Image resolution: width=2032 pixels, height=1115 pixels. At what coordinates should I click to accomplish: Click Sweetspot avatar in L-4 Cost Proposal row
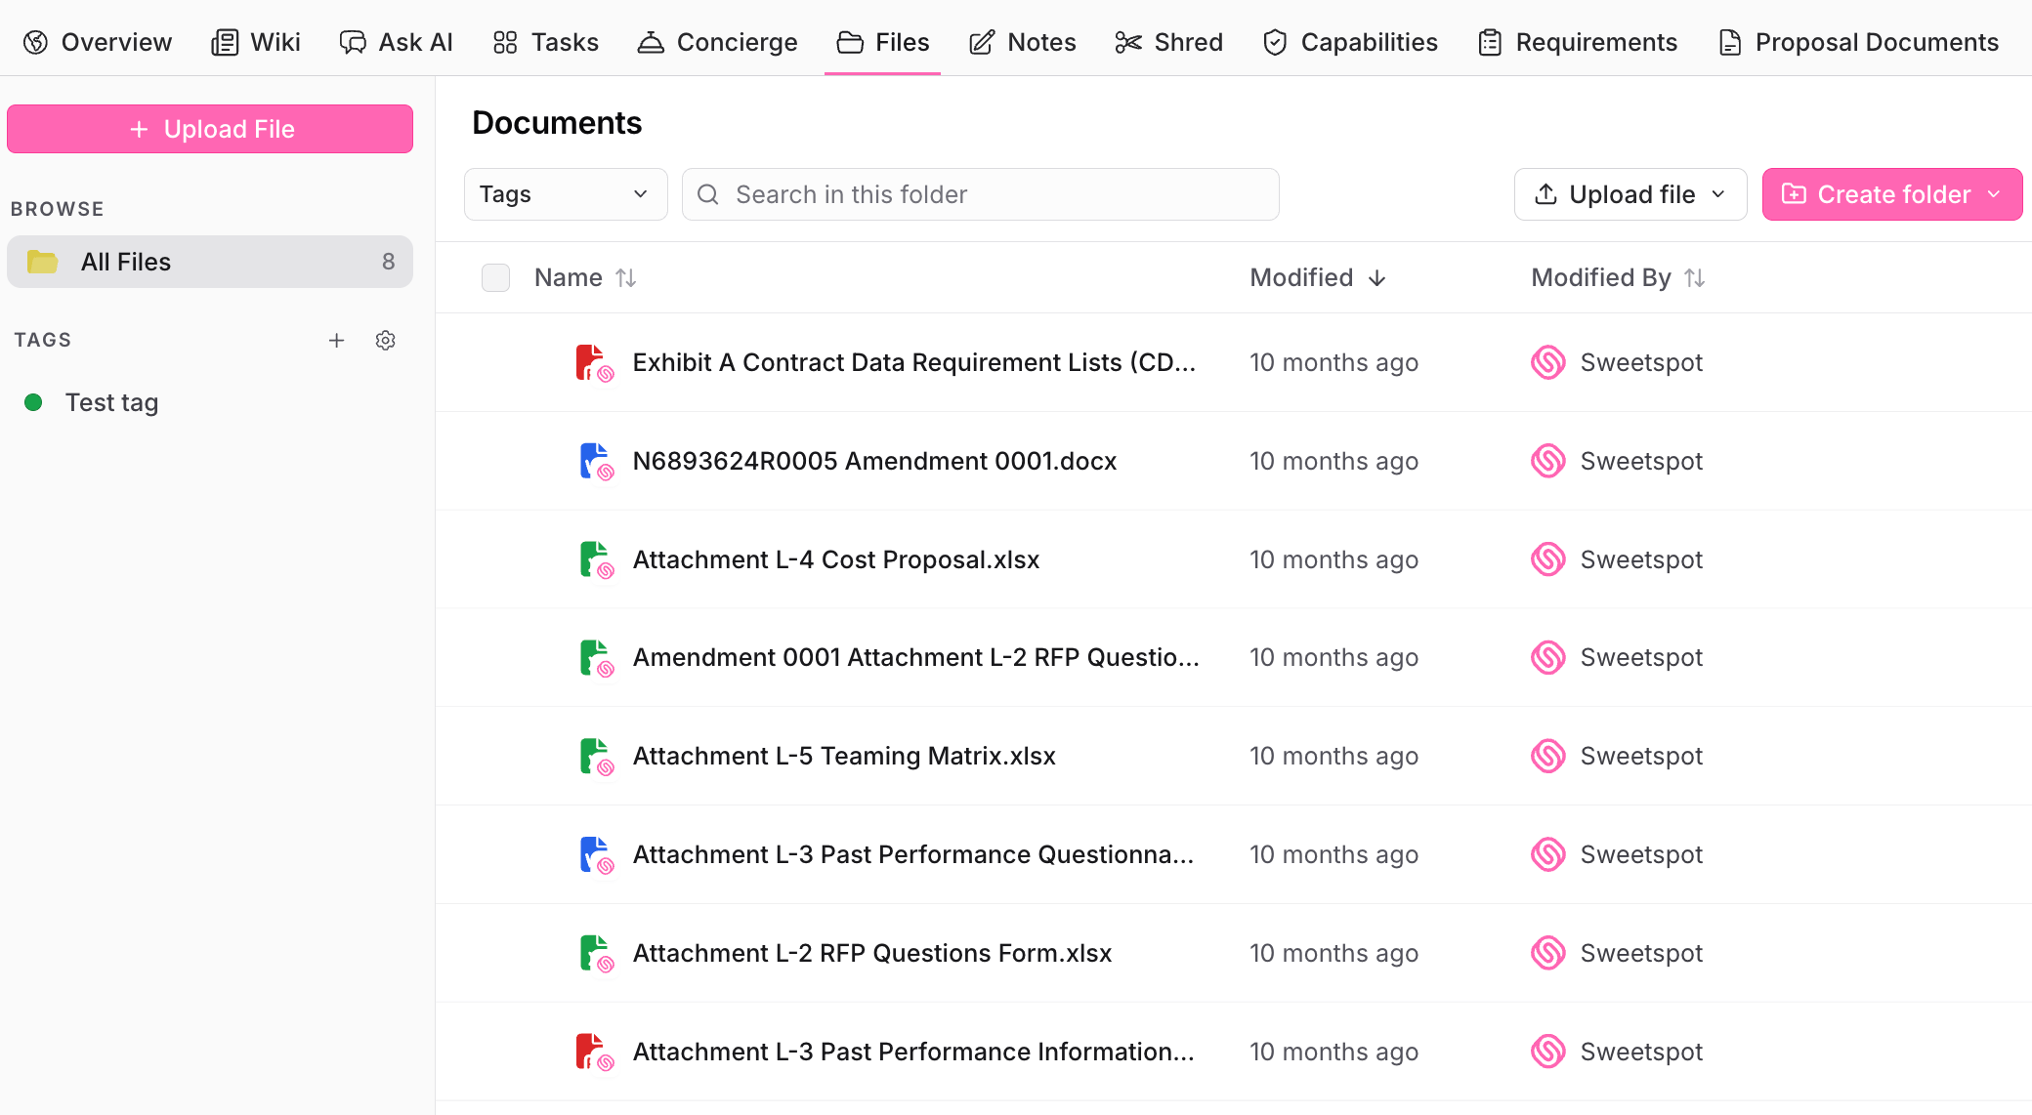coord(1548,559)
